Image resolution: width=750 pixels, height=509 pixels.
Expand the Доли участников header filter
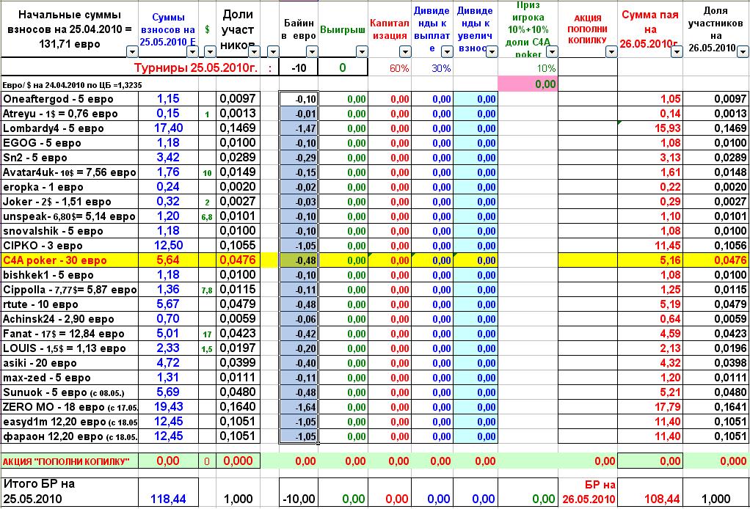255,51
